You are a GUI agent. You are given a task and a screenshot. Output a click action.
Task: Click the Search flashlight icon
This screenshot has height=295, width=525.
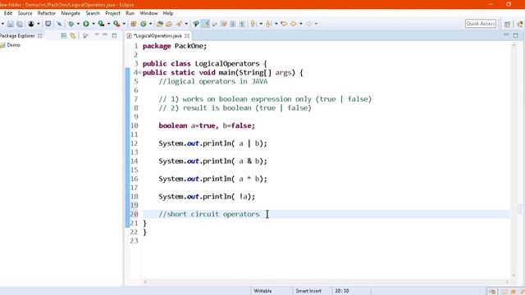pos(179,24)
